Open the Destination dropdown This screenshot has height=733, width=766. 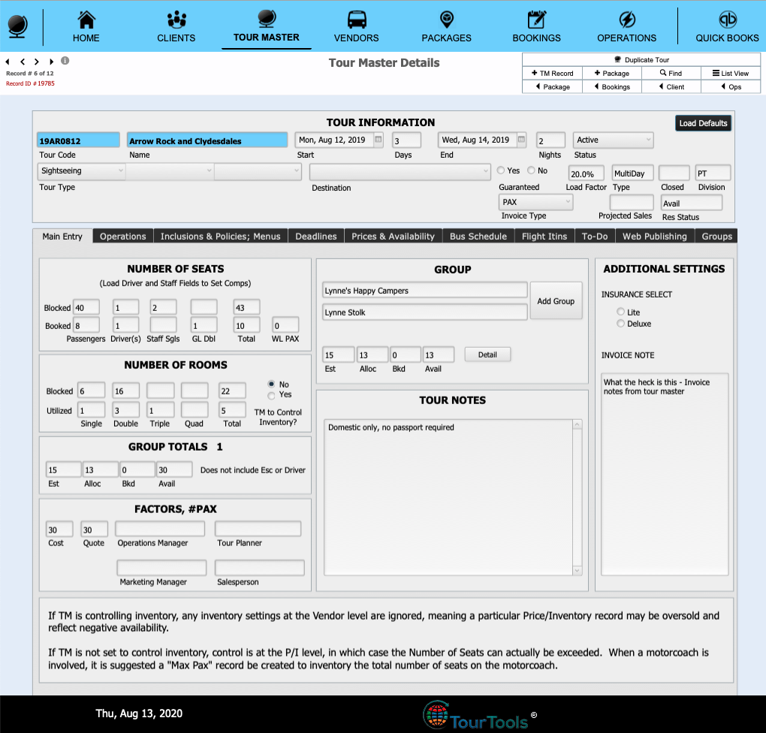[400, 171]
